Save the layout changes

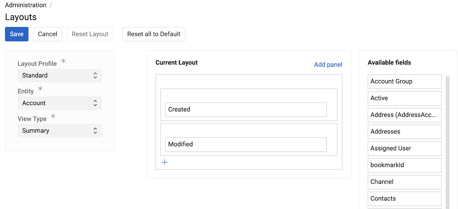[17, 34]
